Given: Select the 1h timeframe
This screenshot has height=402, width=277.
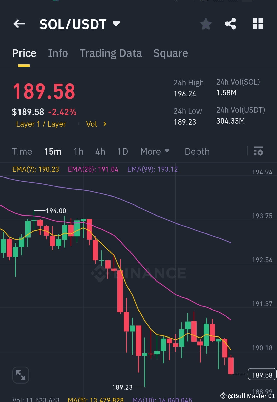Looking at the screenshot, I should click(78, 152).
